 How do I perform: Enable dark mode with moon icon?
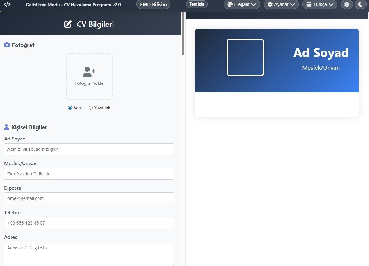[x=360, y=4]
